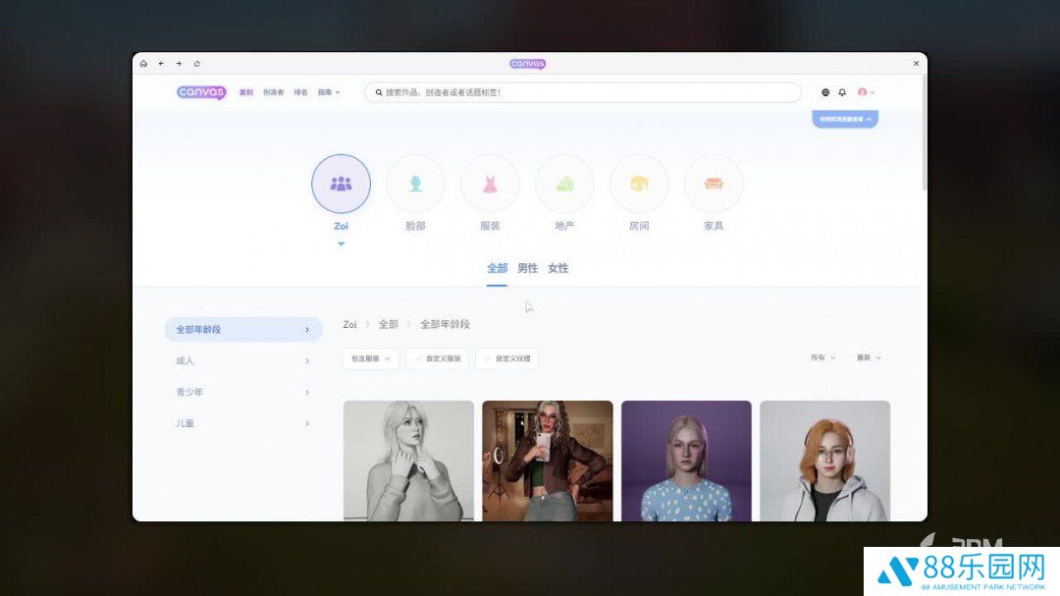Expand the 指南 guide dropdown
The image size is (1060, 596).
(x=329, y=92)
